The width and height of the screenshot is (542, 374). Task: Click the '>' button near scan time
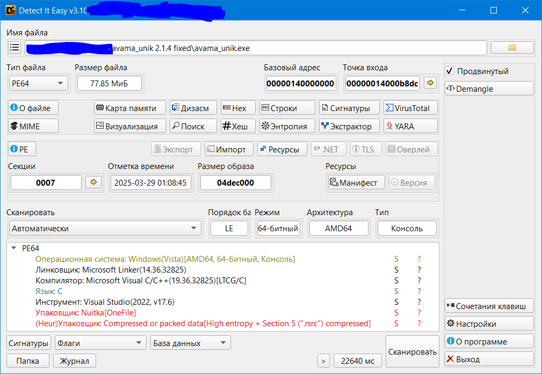tap(323, 361)
